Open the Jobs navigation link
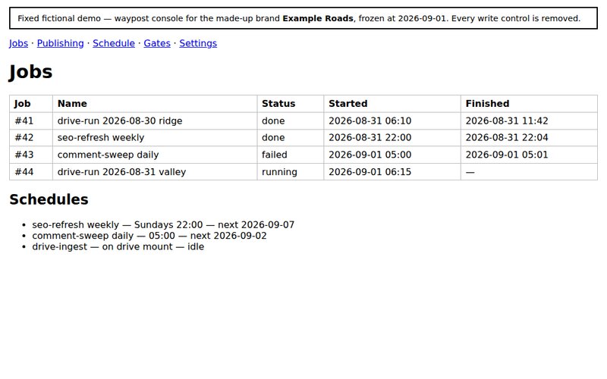The image size is (607, 379). [x=18, y=43]
